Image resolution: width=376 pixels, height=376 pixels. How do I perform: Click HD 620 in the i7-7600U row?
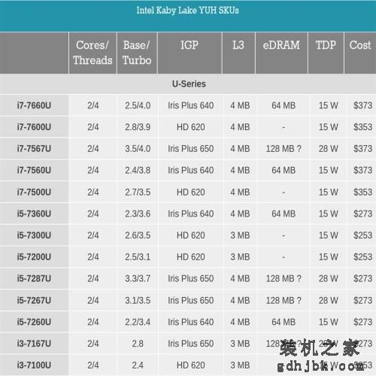click(x=191, y=127)
